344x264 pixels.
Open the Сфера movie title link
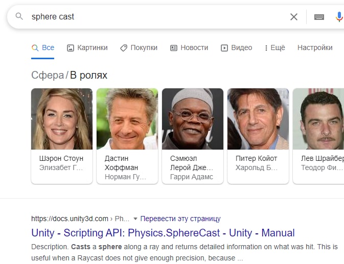(48, 76)
